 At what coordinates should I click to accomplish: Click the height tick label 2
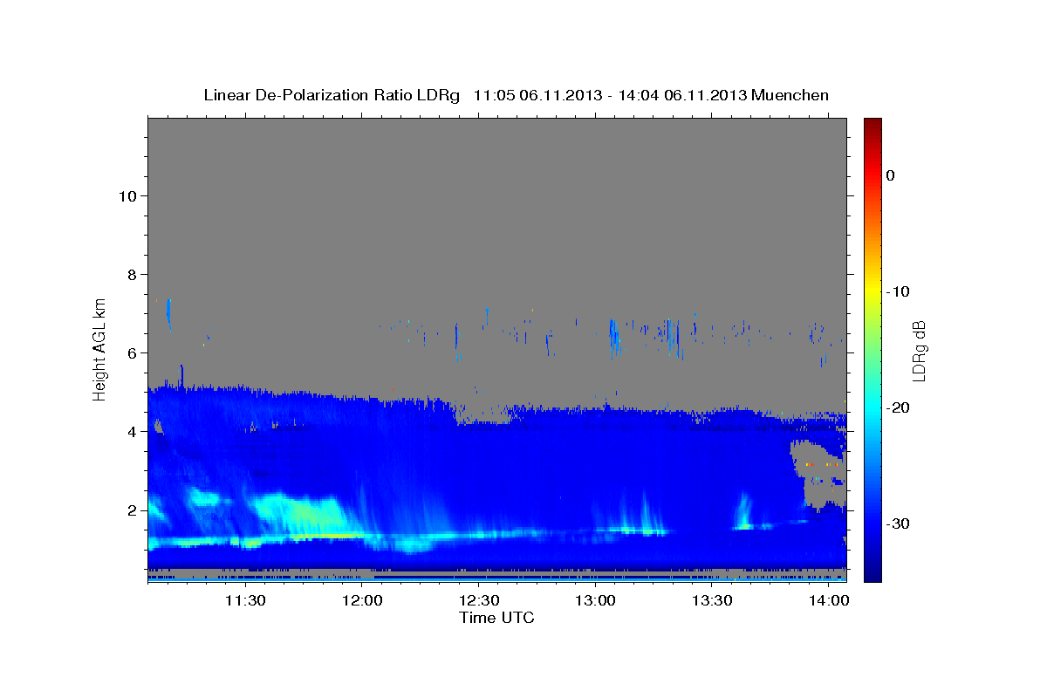tap(131, 510)
